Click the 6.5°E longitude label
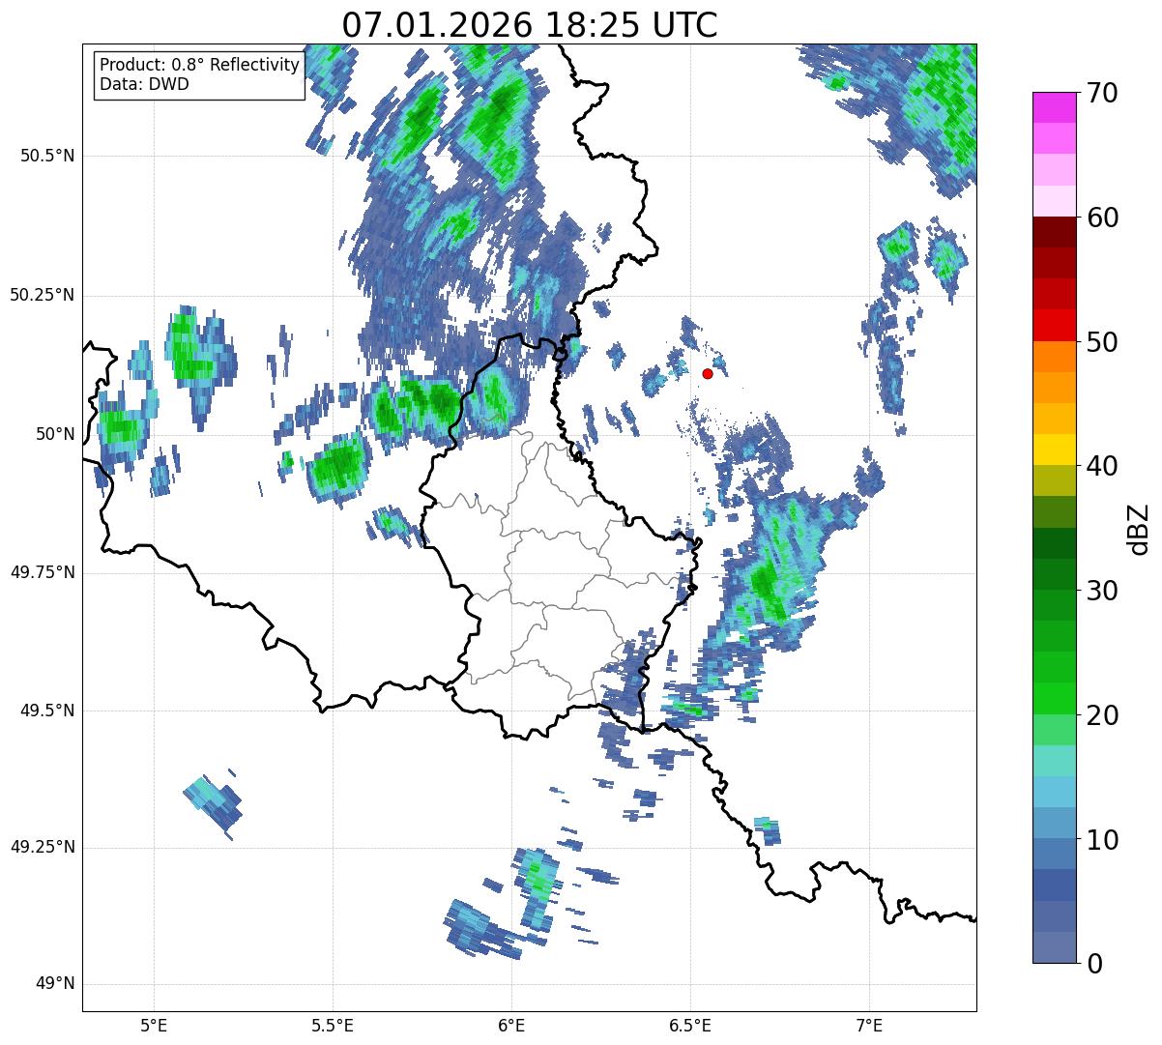The image size is (1162, 1045). coord(690,1025)
